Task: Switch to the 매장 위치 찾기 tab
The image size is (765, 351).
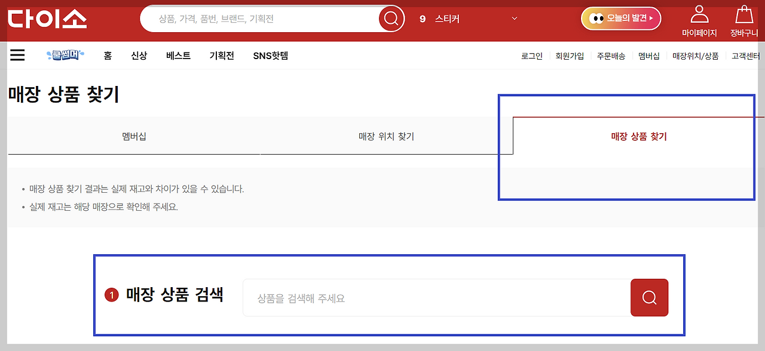Action: pyautogui.click(x=386, y=136)
